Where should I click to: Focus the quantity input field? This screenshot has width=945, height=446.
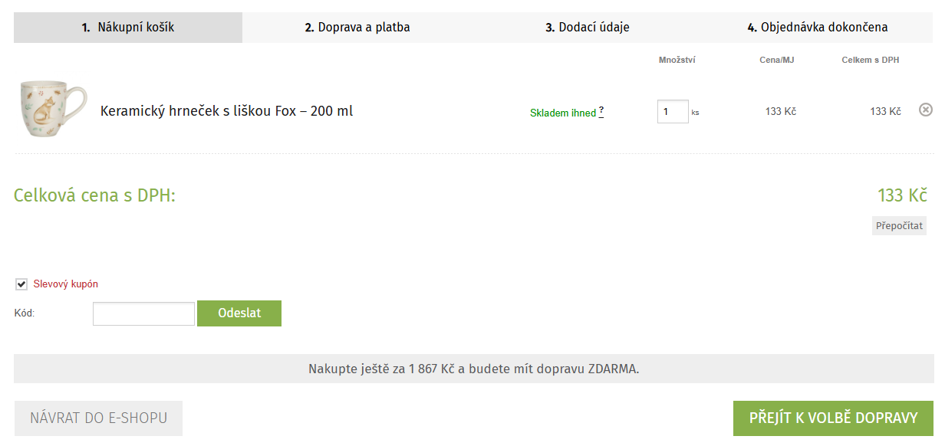pyautogui.click(x=672, y=111)
